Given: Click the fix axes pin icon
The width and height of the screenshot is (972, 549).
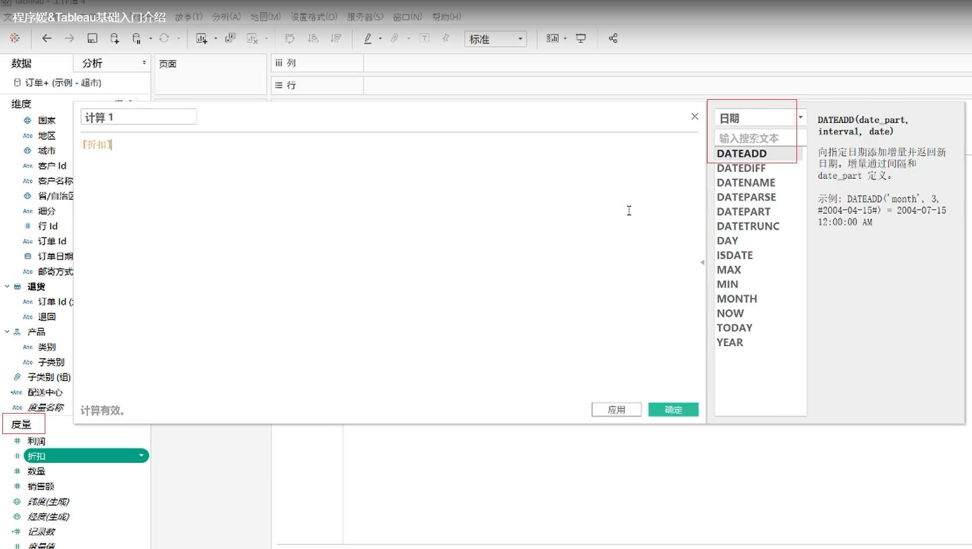Looking at the screenshot, I should pyautogui.click(x=446, y=38).
